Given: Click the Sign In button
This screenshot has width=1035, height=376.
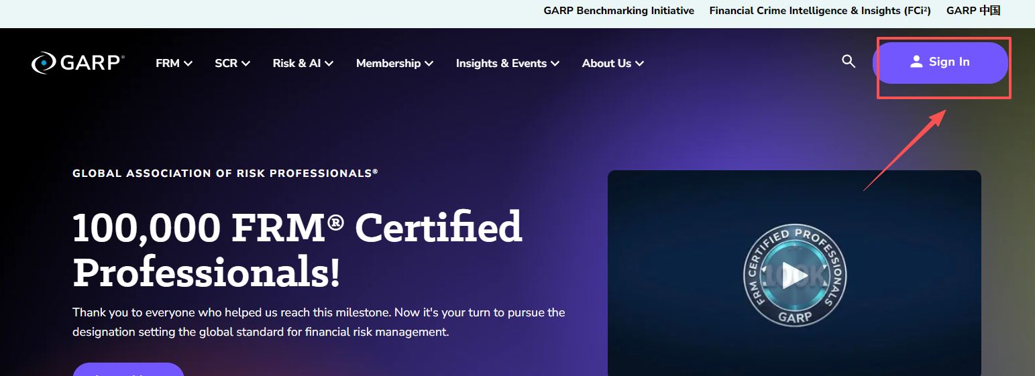Looking at the screenshot, I should (940, 62).
